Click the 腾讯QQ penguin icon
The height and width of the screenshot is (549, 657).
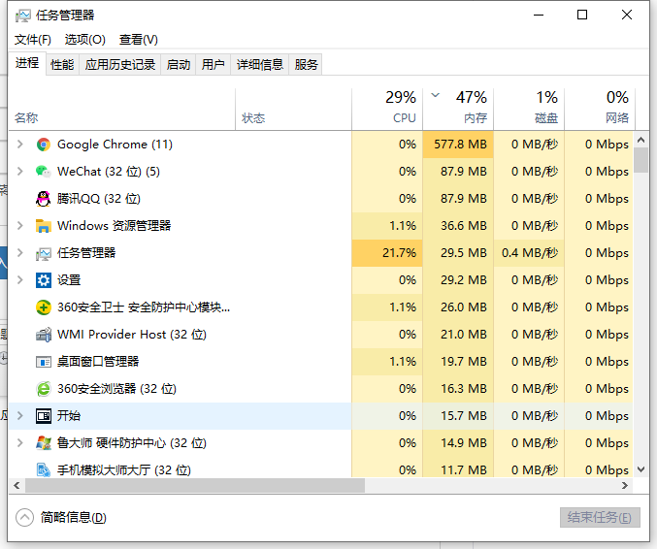tap(43, 199)
